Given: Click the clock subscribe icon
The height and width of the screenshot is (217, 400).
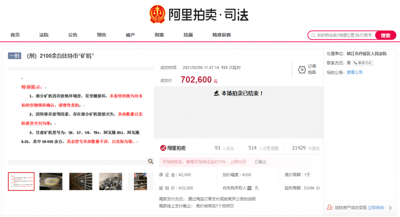Looking at the screenshot, I should coord(302,69).
